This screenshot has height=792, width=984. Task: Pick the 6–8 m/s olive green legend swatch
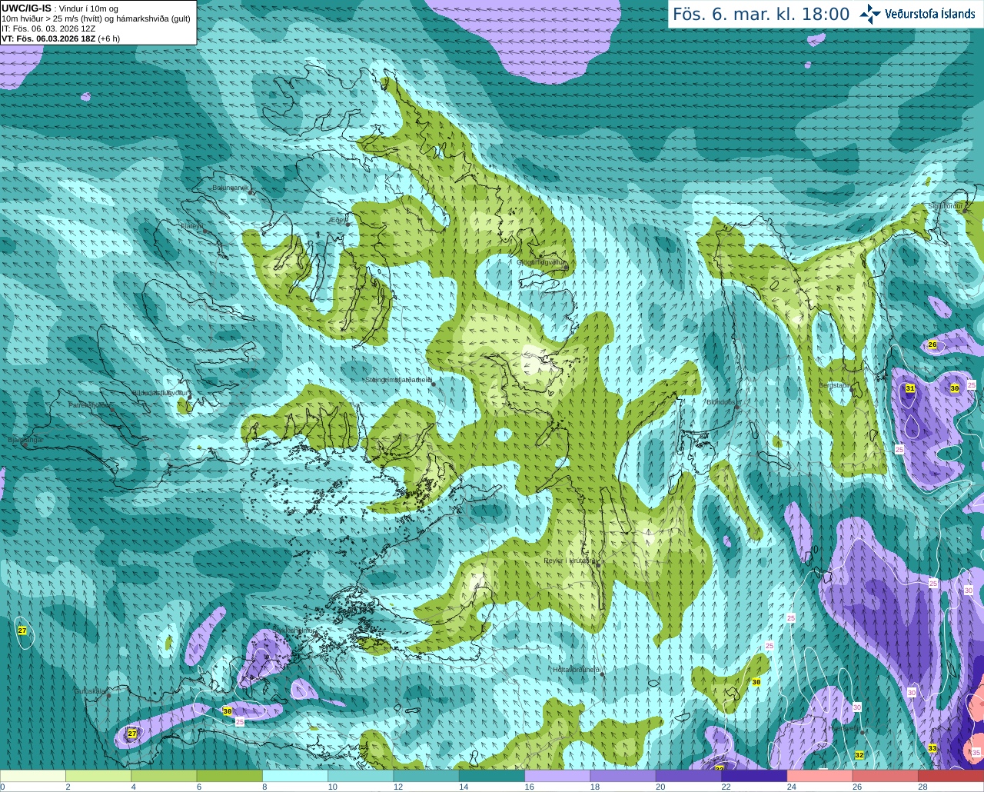click(230, 776)
